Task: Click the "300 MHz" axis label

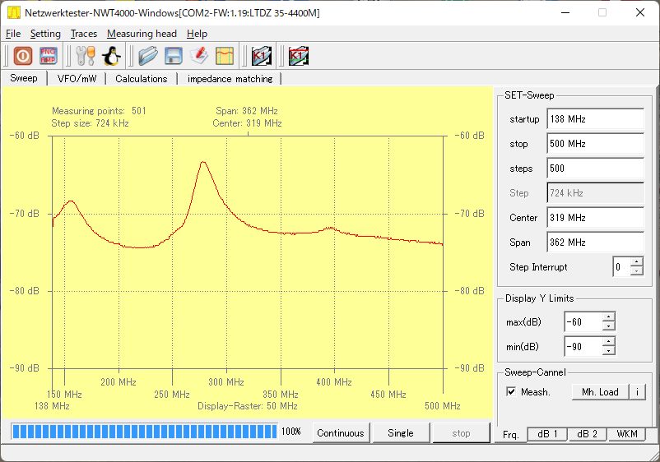Action: [226, 382]
